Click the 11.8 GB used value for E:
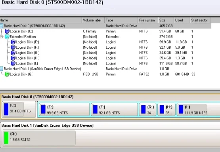220x152 pixels. 181,42
